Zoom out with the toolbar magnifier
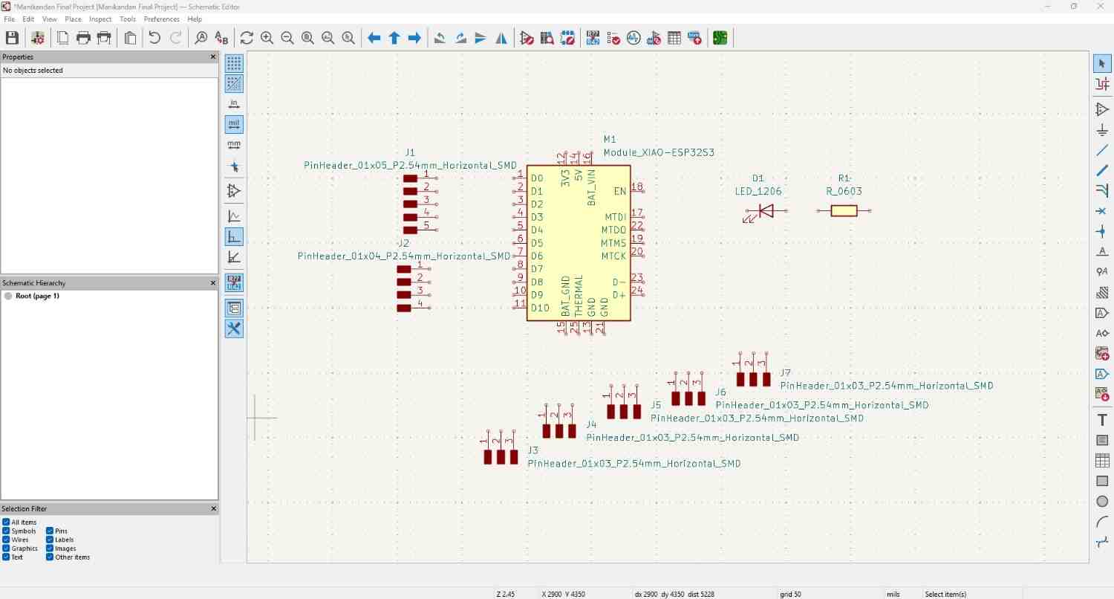 287,38
